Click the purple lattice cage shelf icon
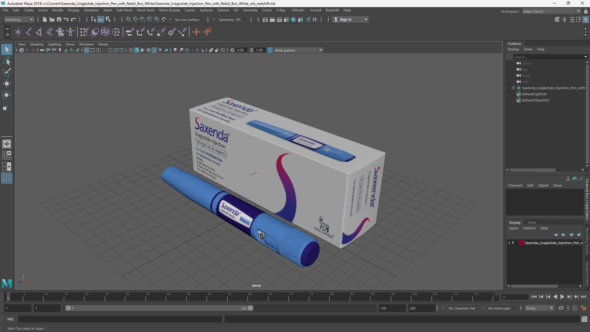This screenshot has height=332, width=590. 105,32
